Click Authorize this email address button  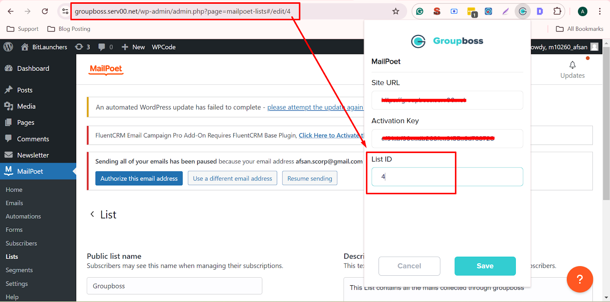[139, 178]
